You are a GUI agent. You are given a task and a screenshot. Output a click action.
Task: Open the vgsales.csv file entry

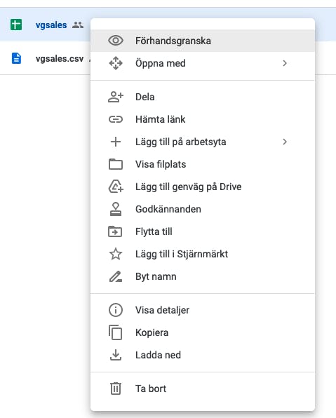[x=60, y=58]
